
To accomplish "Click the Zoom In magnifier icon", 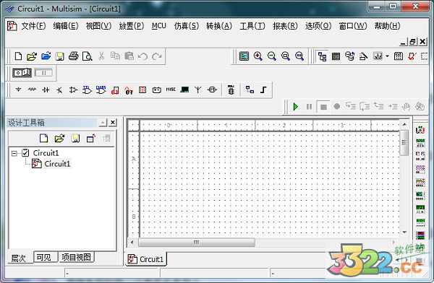I will coord(258,56).
